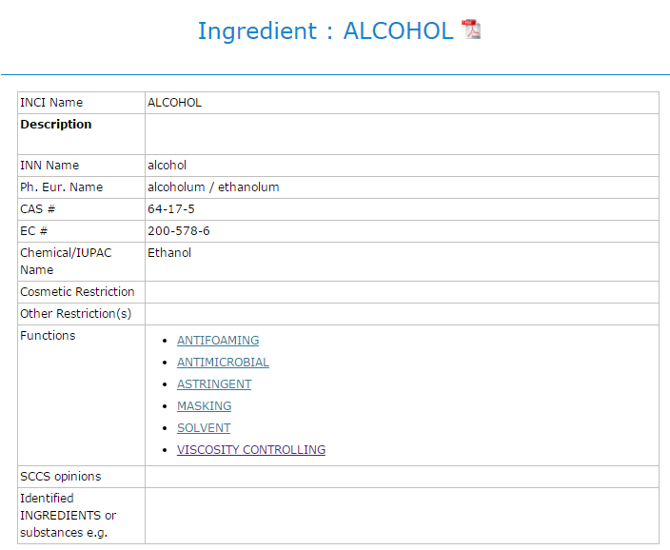This screenshot has width=670, height=550.
Task: Click the alcoholum / ethanolum value
Action: [x=213, y=187]
